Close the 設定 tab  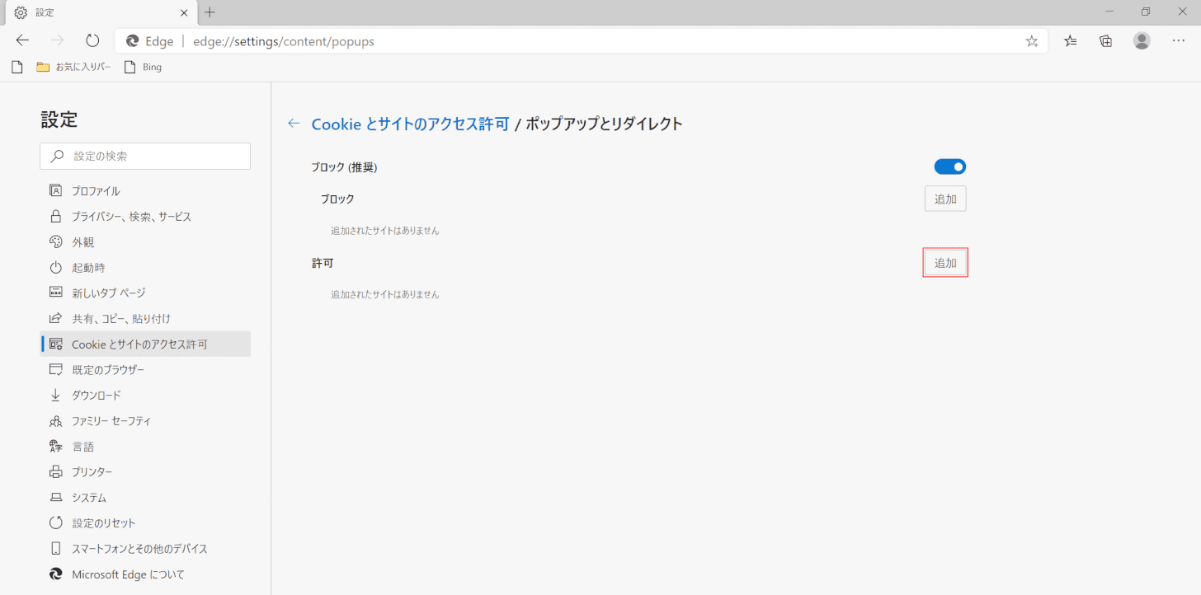point(183,12)
